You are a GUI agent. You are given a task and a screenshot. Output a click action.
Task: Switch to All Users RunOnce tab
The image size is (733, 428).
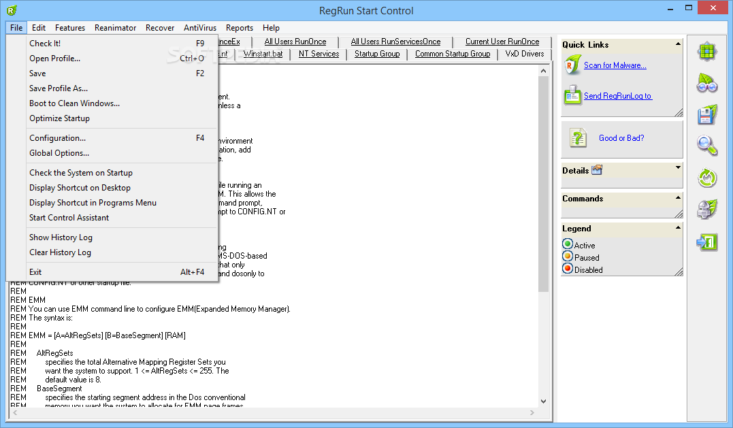pyautogui.click(x=295, y=42)
